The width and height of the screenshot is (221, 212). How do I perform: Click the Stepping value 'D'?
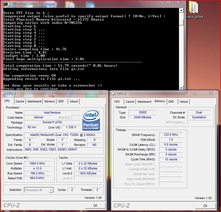94,140
